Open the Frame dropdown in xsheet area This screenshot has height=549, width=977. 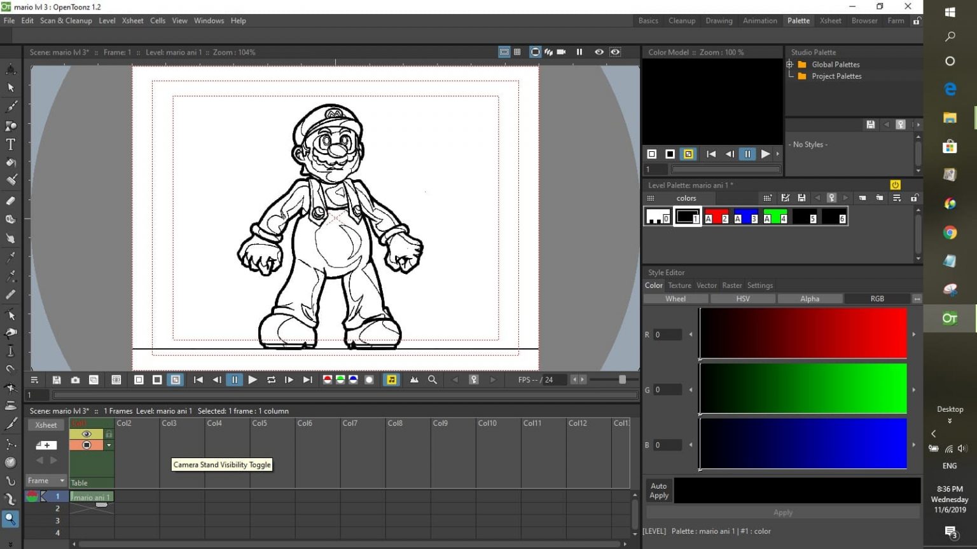coord(45,480)
